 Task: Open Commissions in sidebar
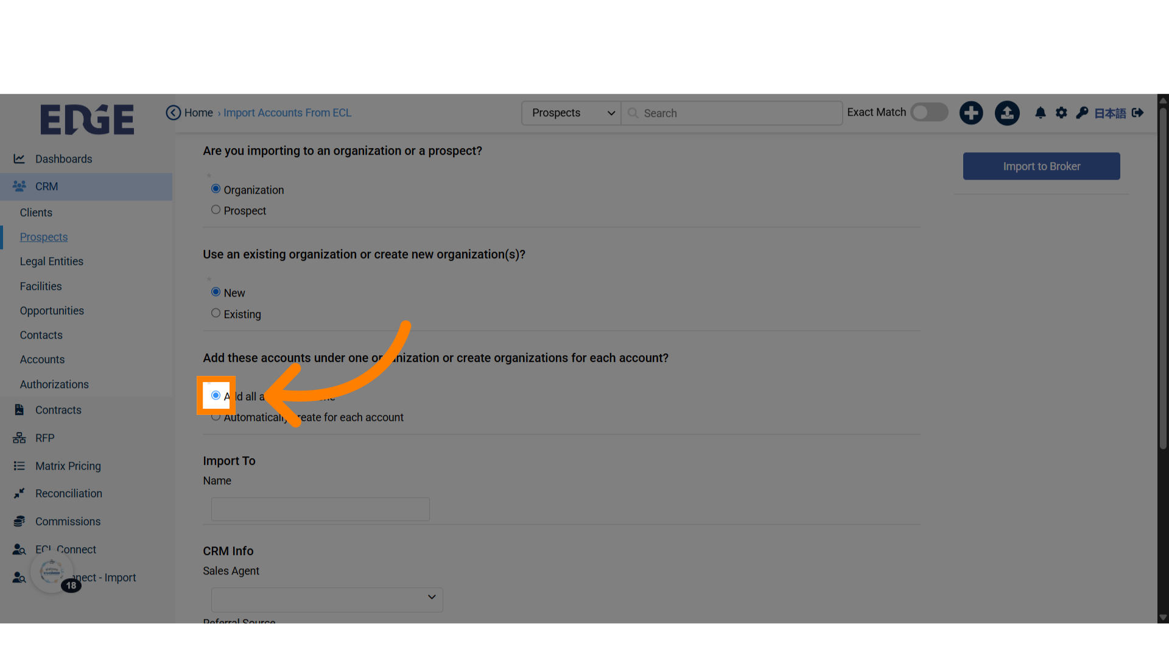[x=68, y=522]
